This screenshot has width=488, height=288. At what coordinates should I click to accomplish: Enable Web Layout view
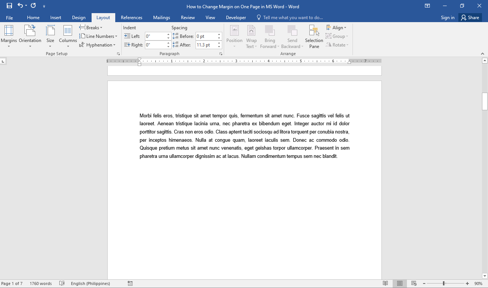pos(414,283)
